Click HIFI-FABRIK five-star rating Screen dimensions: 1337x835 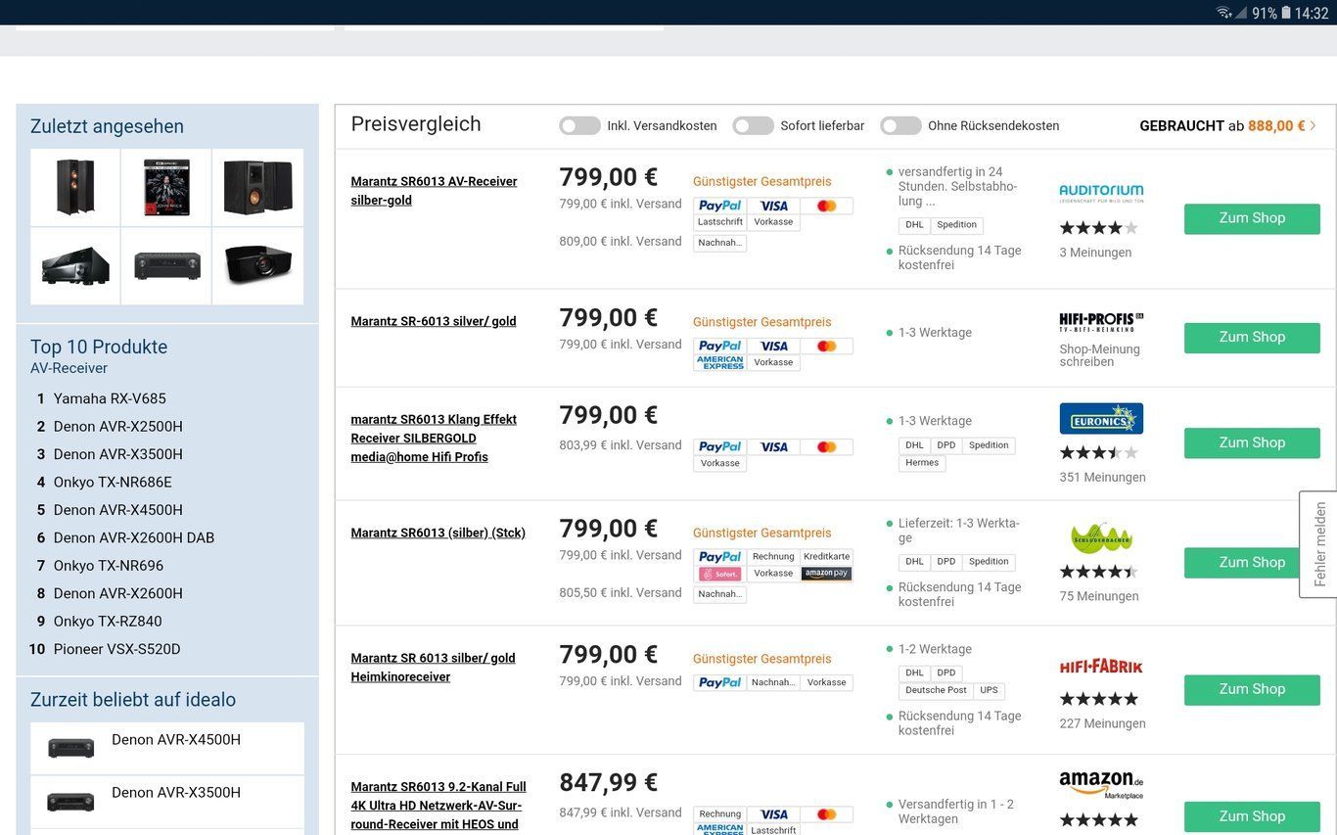click(1098, 699)
